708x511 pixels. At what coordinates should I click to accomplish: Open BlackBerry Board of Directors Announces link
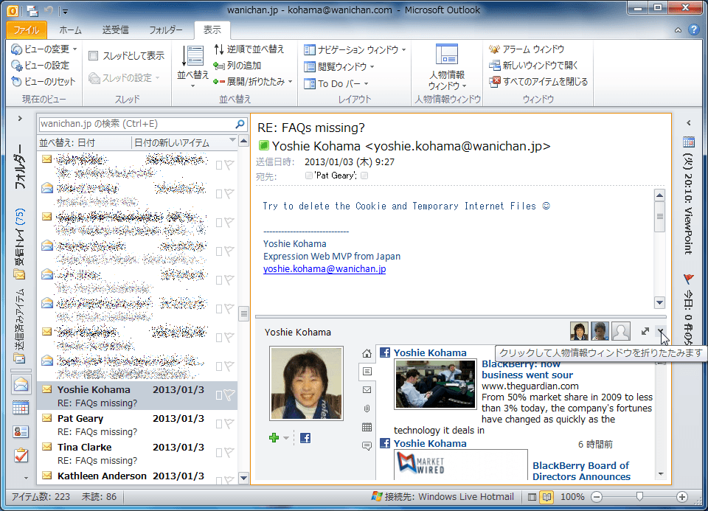tap(581, 471)
